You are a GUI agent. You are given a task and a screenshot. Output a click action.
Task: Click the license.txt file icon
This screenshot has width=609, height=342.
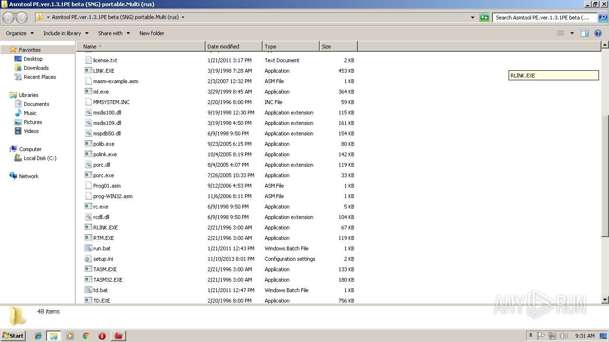88,60
